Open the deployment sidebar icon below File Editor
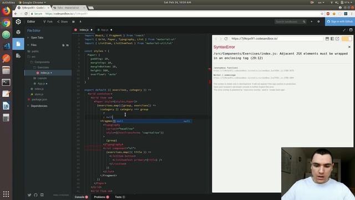The image size is (355, 200). pyautogui.click(x=18, y=56)
